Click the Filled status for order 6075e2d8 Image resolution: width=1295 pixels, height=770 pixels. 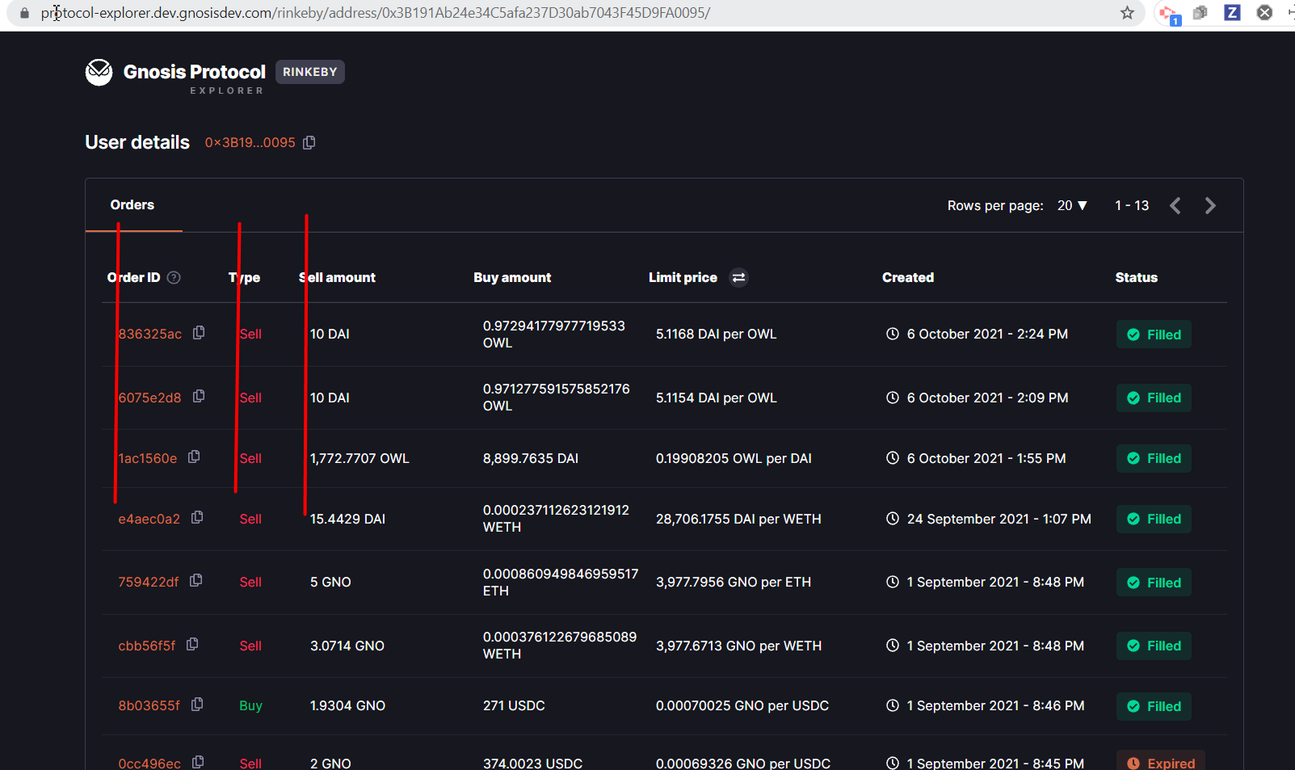pos(1154,398)
